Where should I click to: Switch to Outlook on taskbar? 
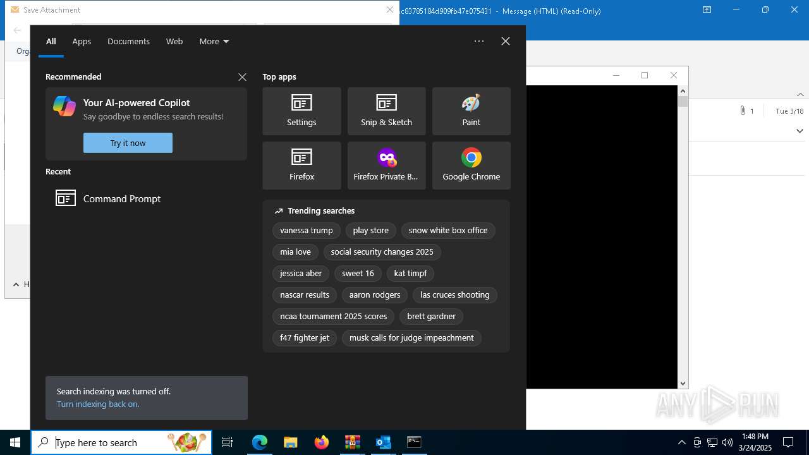coord(384,442)
